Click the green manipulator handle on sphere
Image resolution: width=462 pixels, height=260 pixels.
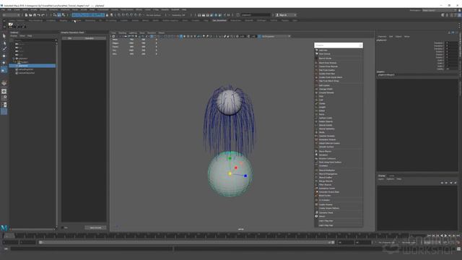230,159
